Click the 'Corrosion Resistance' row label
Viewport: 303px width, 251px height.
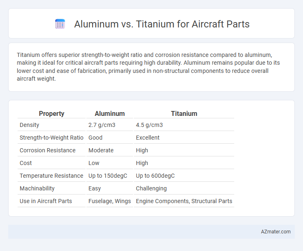47,150
